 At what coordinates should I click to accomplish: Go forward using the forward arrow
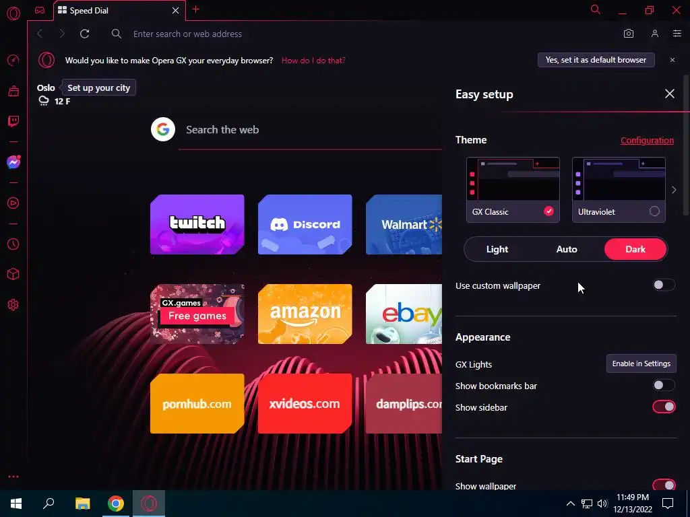(62, 34)
